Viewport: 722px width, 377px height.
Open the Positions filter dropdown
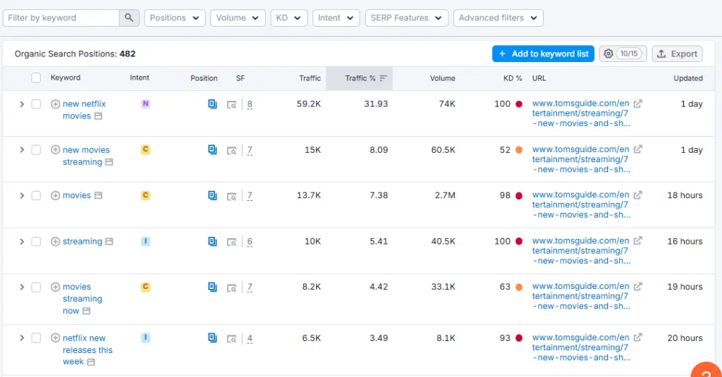click(x=175, y=18)
